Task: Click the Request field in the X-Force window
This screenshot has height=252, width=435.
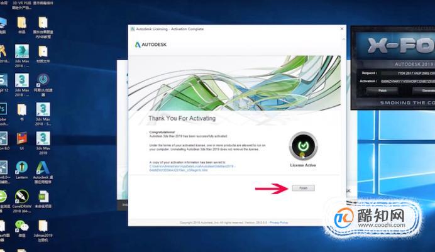Action: (408, 73)
